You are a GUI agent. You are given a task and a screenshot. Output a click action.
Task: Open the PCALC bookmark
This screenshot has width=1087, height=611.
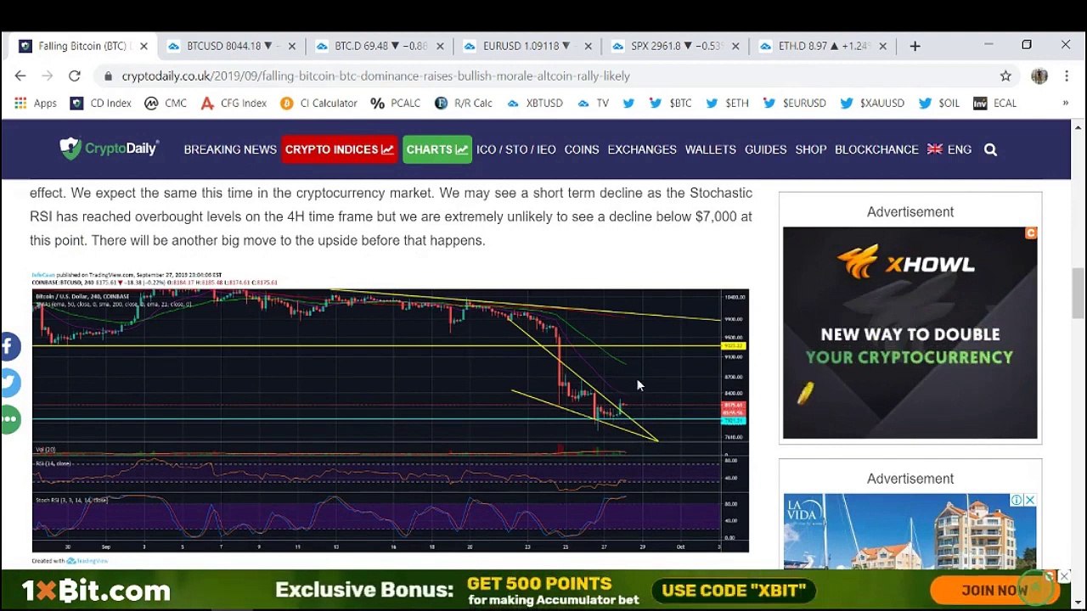396,104
